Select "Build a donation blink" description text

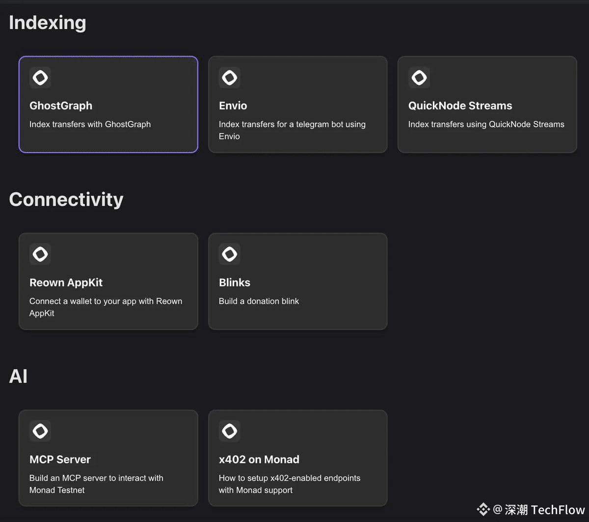259,301
